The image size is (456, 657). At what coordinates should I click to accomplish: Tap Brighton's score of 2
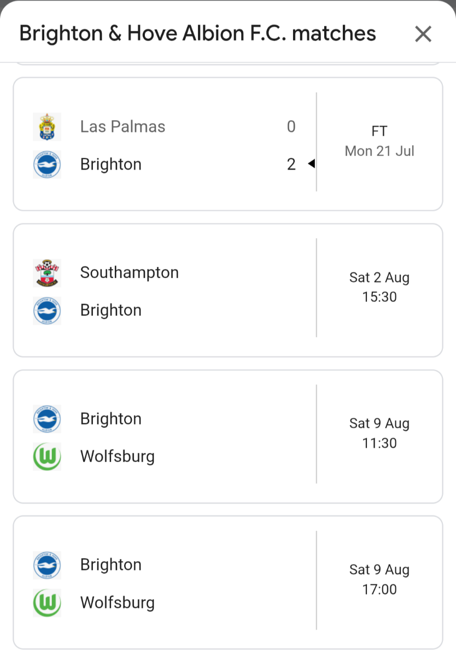291,164
